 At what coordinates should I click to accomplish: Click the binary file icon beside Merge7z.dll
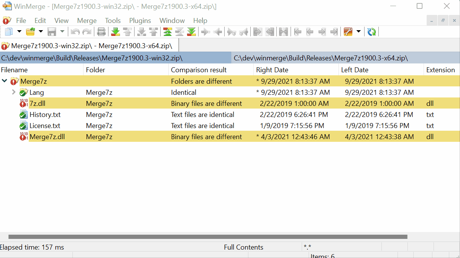coord(24,136)
